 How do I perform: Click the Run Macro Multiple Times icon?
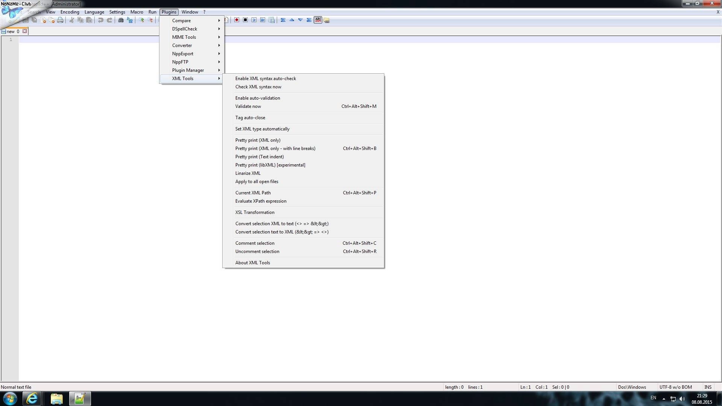tap(262, 20)
